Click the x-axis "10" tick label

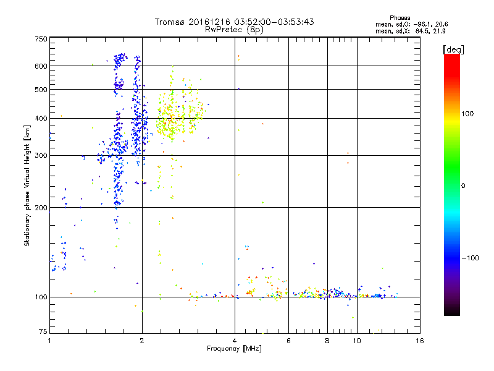coord(357,341)
